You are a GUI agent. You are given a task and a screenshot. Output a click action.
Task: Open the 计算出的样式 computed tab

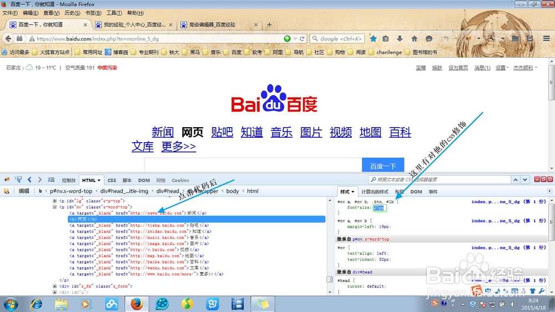pyautogui.click(x=375, y=192)
